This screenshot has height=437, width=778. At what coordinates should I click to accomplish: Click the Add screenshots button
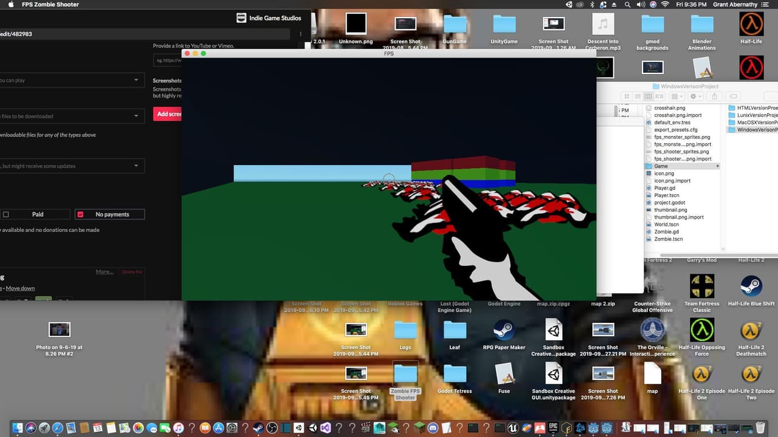(x=168, y=113)
